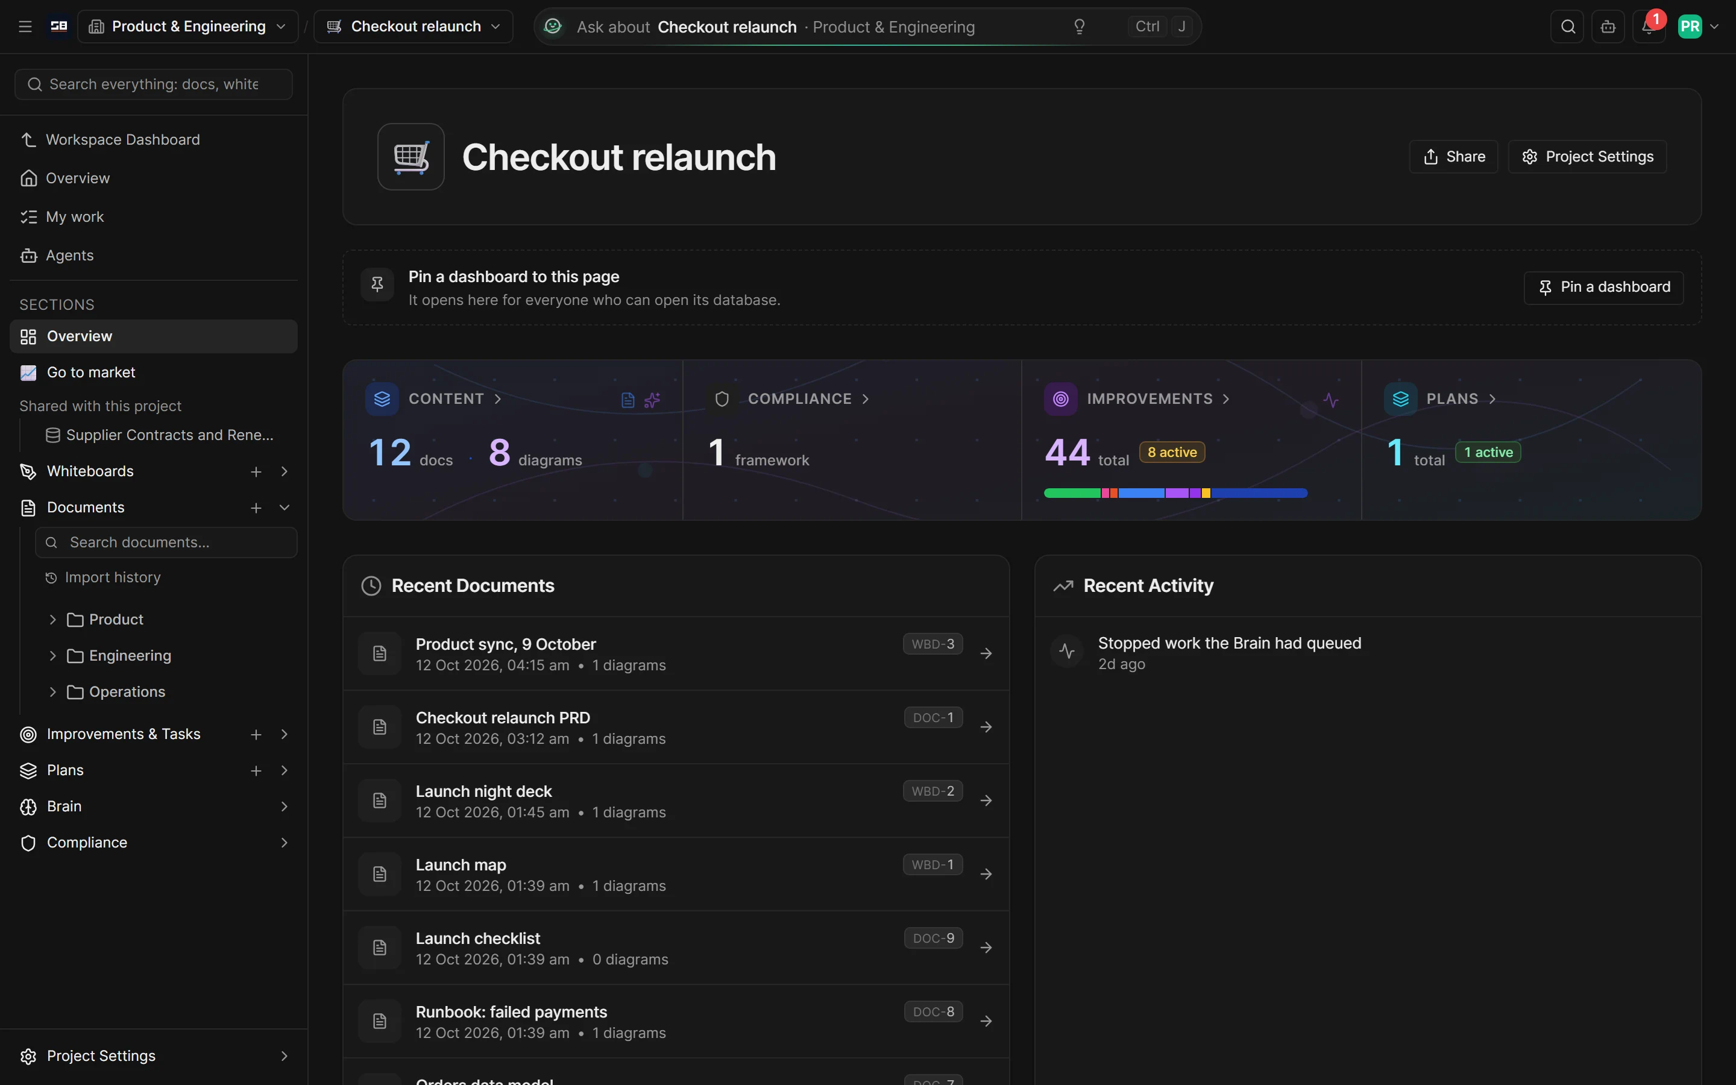Click the Improvements status progress bar
The width and height of the screenshot is (1736, 1085).
pyautogui.click(x=1175, y=493)
